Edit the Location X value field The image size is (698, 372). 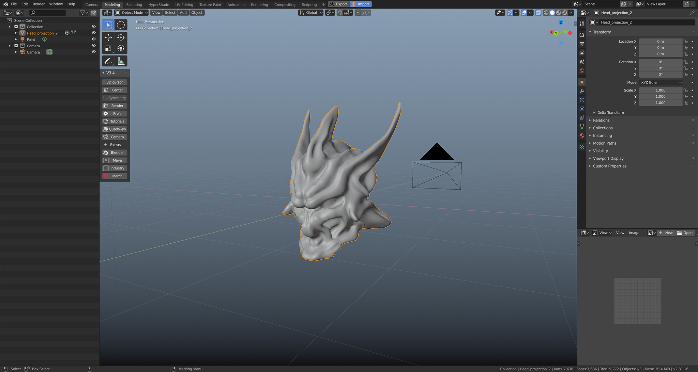[661, 41]
